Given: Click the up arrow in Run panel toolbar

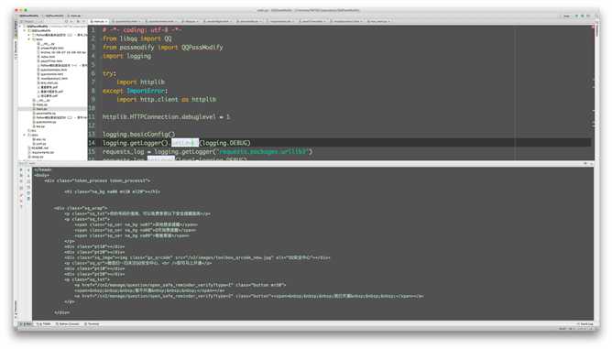Looking at the screenshot, I should point(28,169).
